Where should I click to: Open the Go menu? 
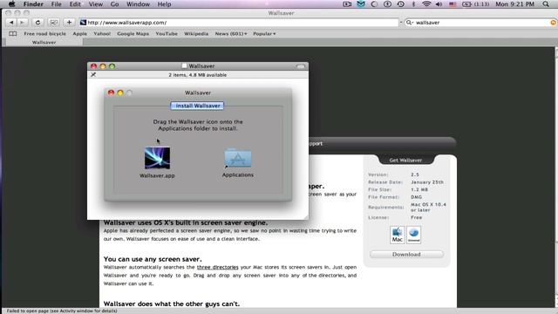click(114, 4)
